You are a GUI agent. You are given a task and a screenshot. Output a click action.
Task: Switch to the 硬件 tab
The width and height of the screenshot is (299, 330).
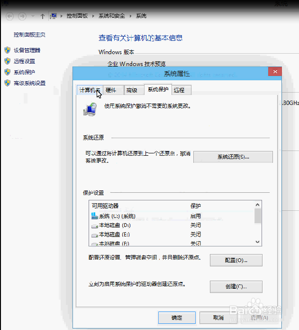[113, 90]
